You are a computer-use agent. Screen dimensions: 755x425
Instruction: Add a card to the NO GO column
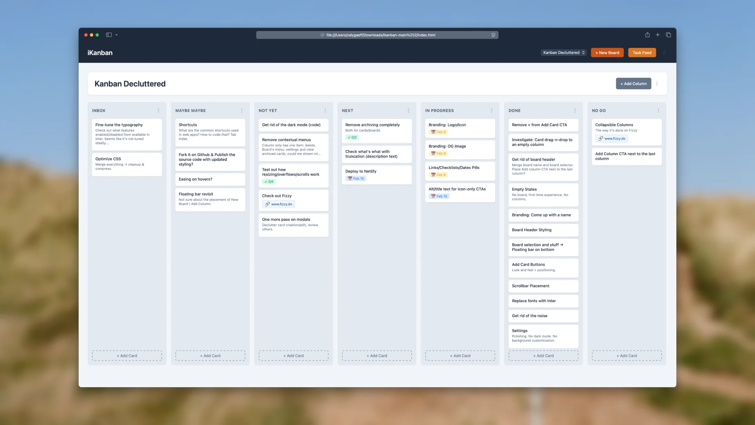627,356
